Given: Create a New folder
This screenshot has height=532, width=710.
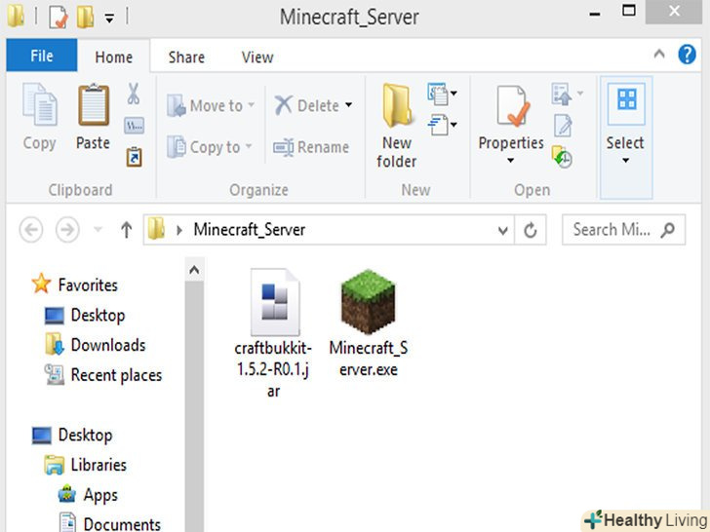Looking at the screenshot, I should point(397,126).
